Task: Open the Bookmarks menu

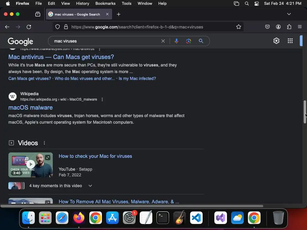Action: [105, 4]
